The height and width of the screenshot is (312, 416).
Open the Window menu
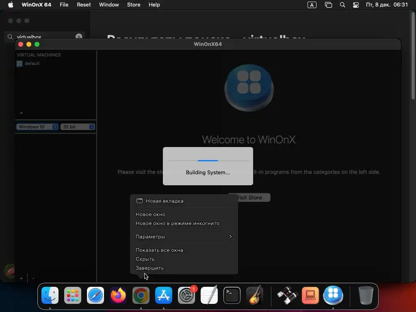pos(109,5)
